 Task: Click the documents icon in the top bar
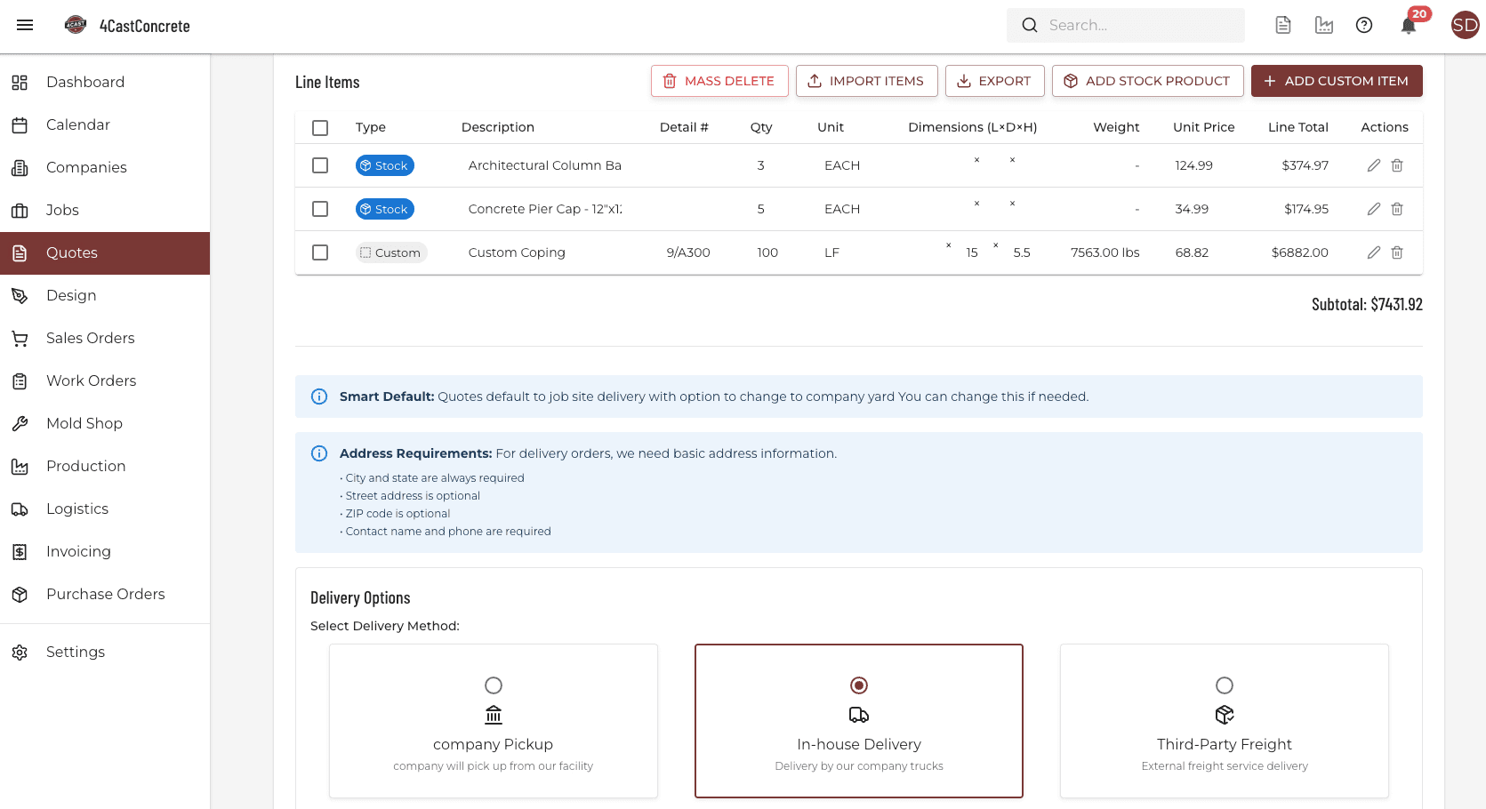click(x=1283, y=25)
